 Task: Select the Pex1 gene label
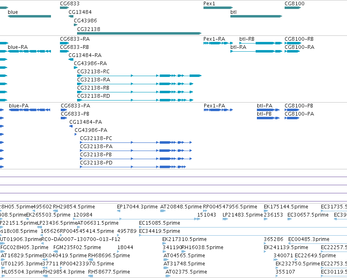pos(209,4)
